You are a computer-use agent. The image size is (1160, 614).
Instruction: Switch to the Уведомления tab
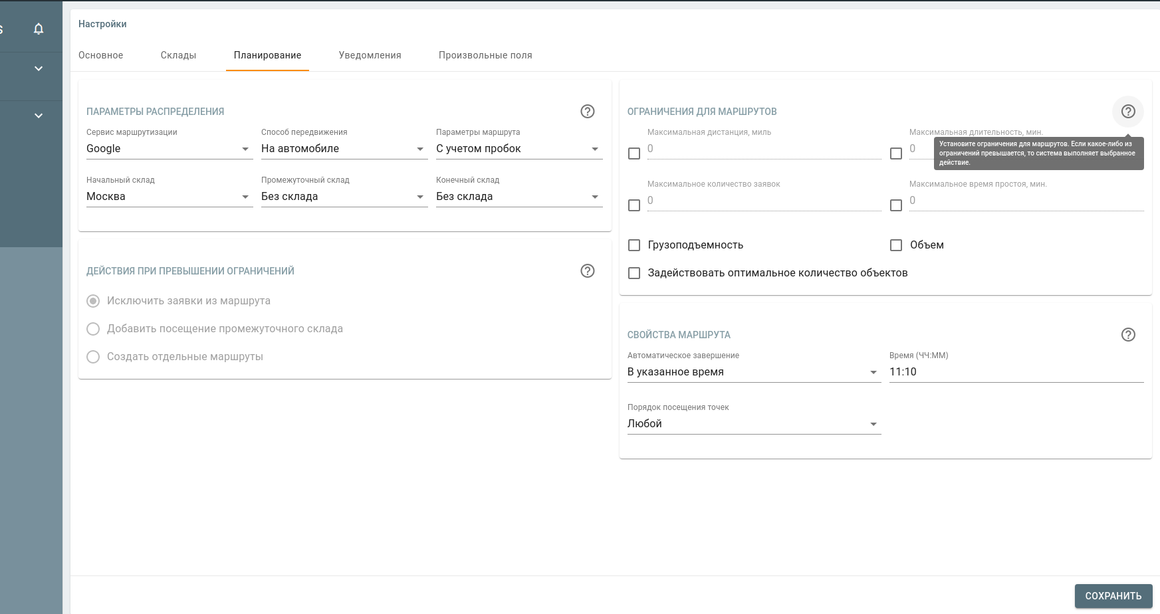(x=370, y=55)
